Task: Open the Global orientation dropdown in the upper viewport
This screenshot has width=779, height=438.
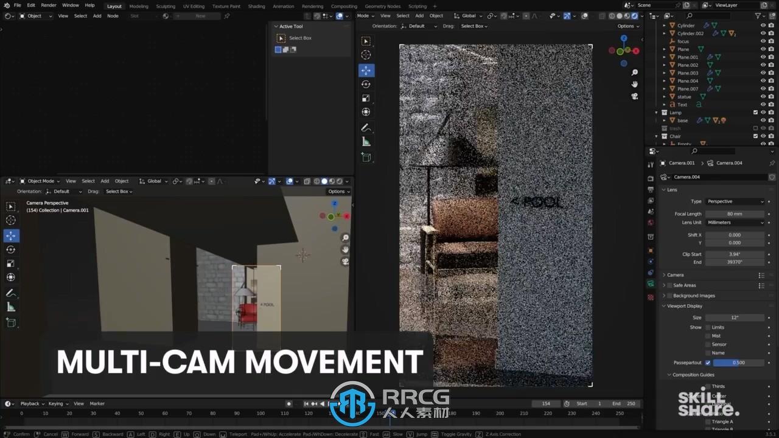Action: tap(467, 16)
